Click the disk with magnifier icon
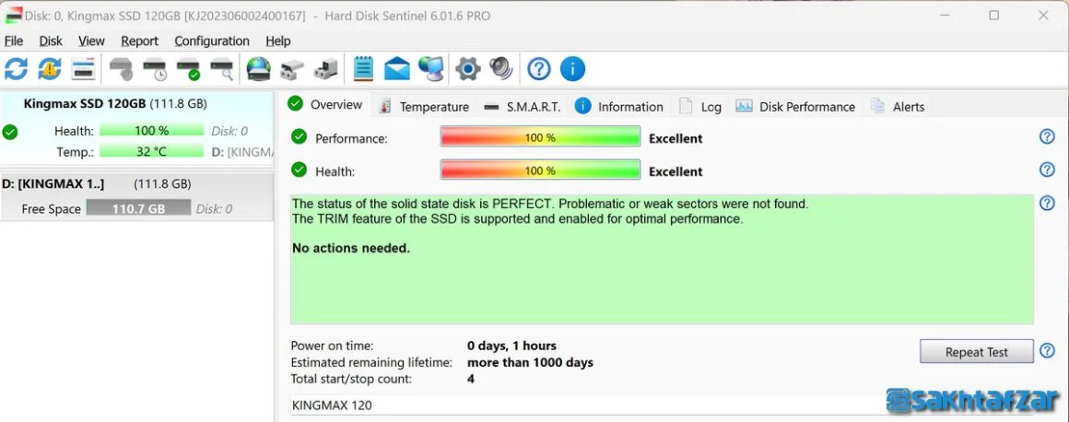The image size is (1069, 422). point(222,69)
